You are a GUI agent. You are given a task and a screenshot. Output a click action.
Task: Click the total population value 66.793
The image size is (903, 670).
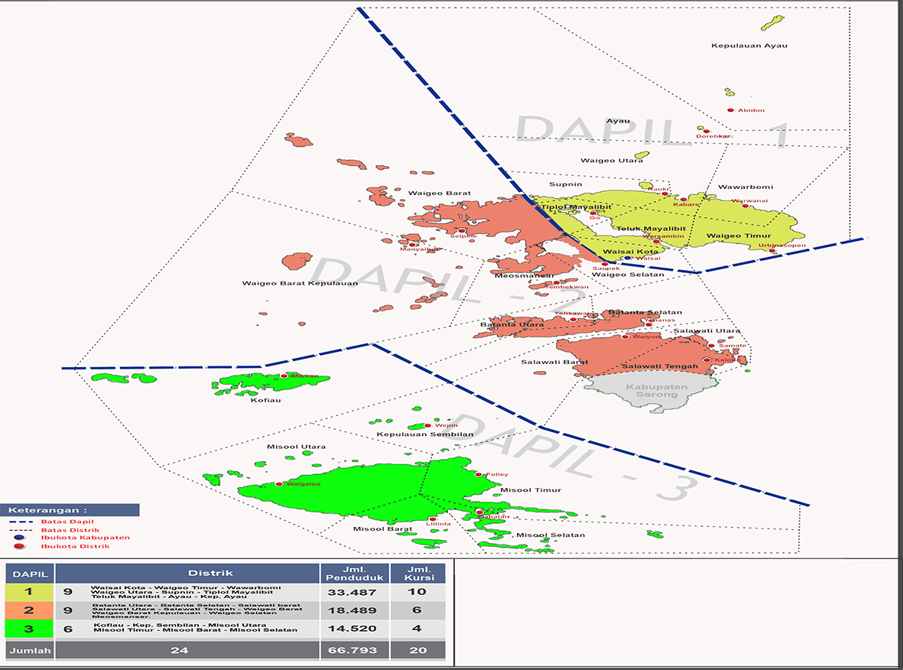click(x=354, y=651)
